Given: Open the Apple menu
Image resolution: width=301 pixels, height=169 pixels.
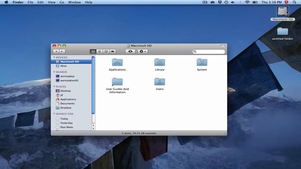Looking at the screenshot, I should pos(6,2).
